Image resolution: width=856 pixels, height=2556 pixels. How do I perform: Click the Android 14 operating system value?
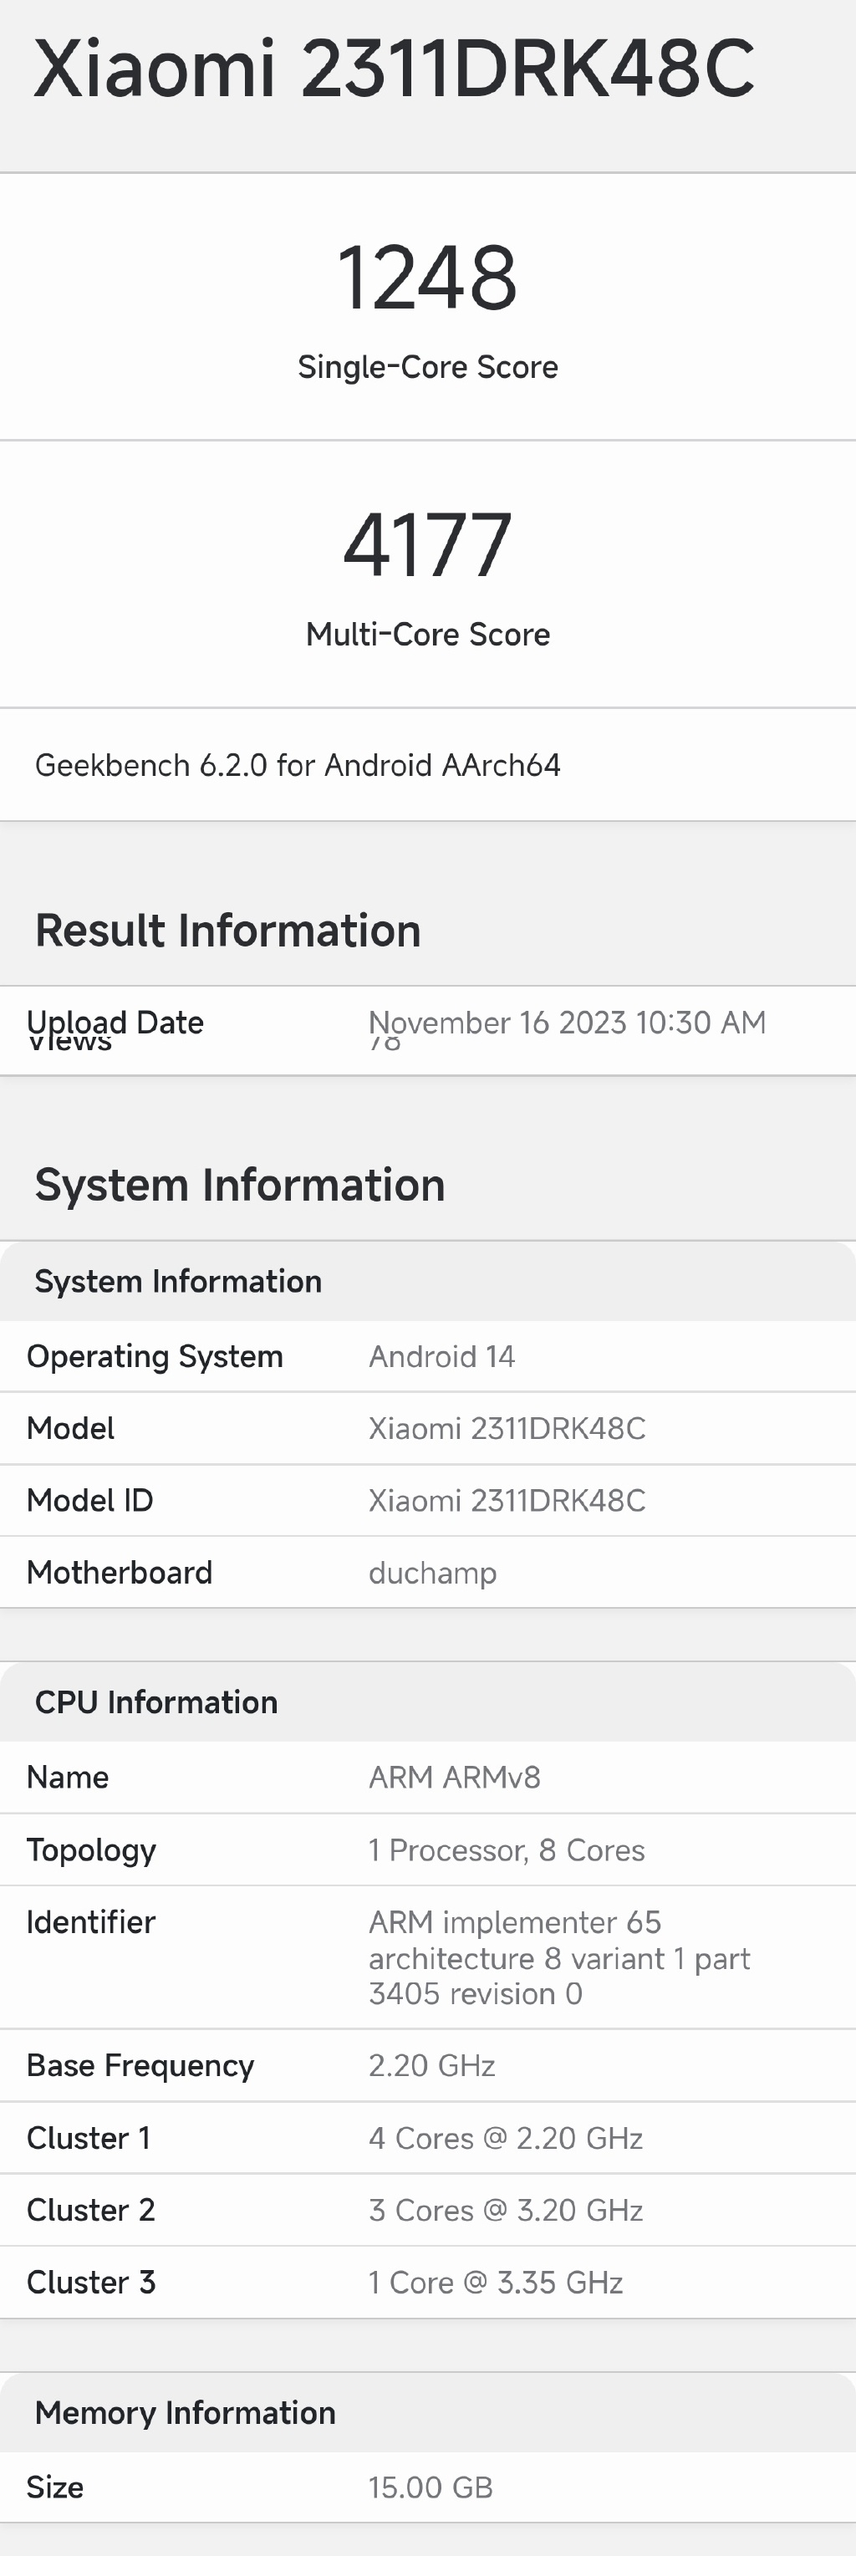coord(442,1356)
